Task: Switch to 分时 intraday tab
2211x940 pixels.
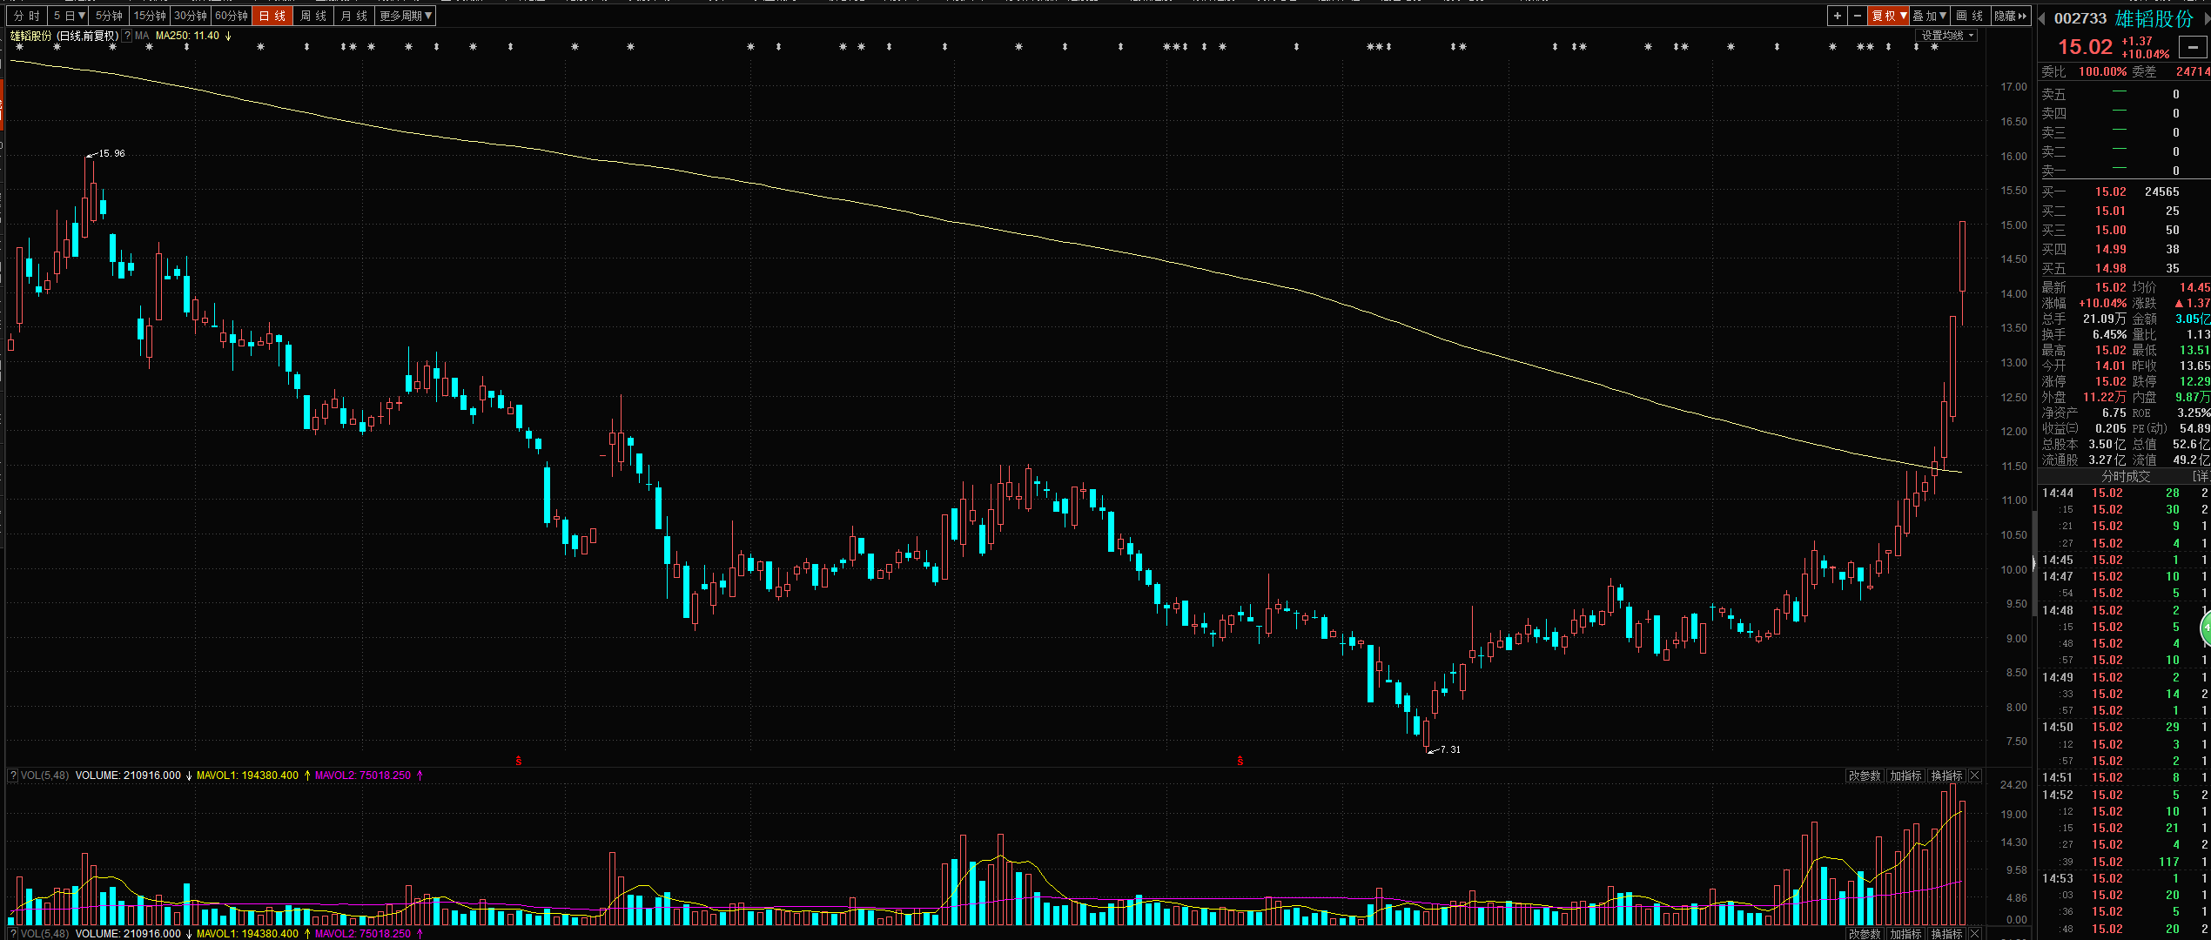Action: click(26, 16)
